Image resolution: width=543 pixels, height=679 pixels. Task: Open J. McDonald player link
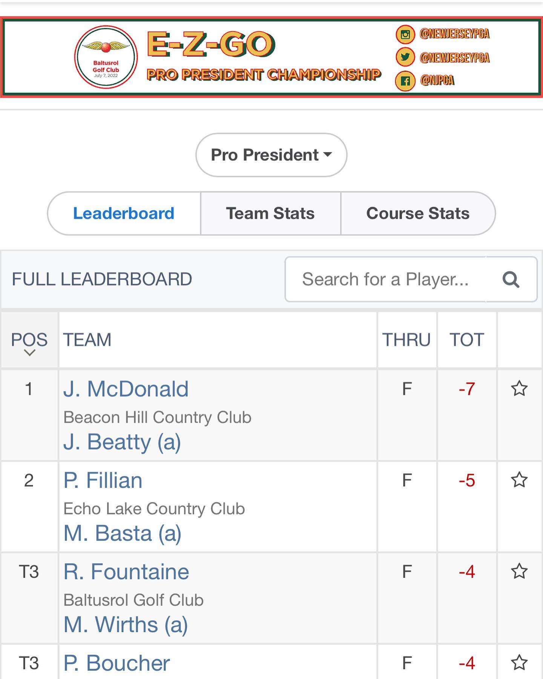tap(126, 389)
